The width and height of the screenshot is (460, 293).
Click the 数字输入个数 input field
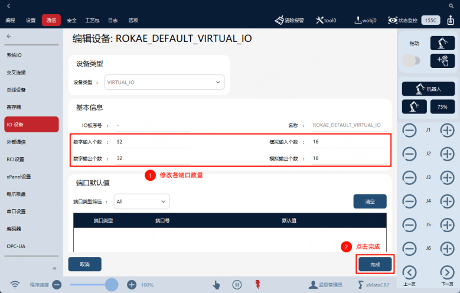tap(153, 142)
